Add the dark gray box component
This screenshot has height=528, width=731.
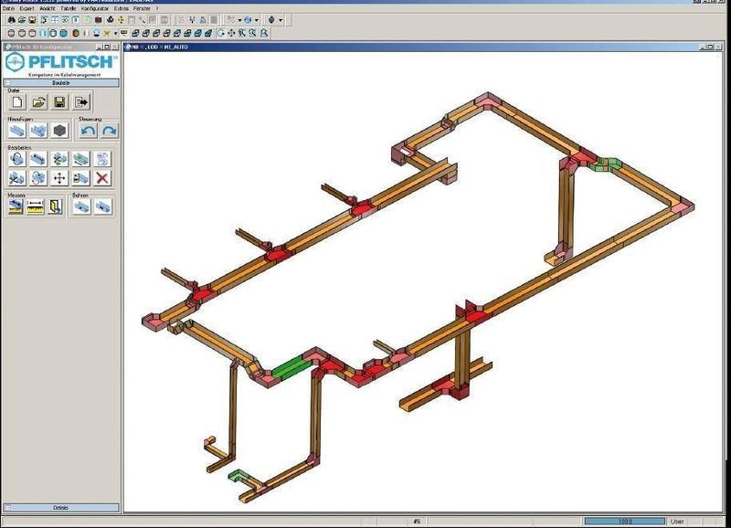click(59, 131)
